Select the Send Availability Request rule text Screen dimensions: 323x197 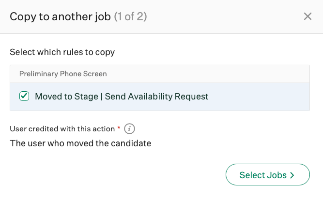click(x=156, y=97)
